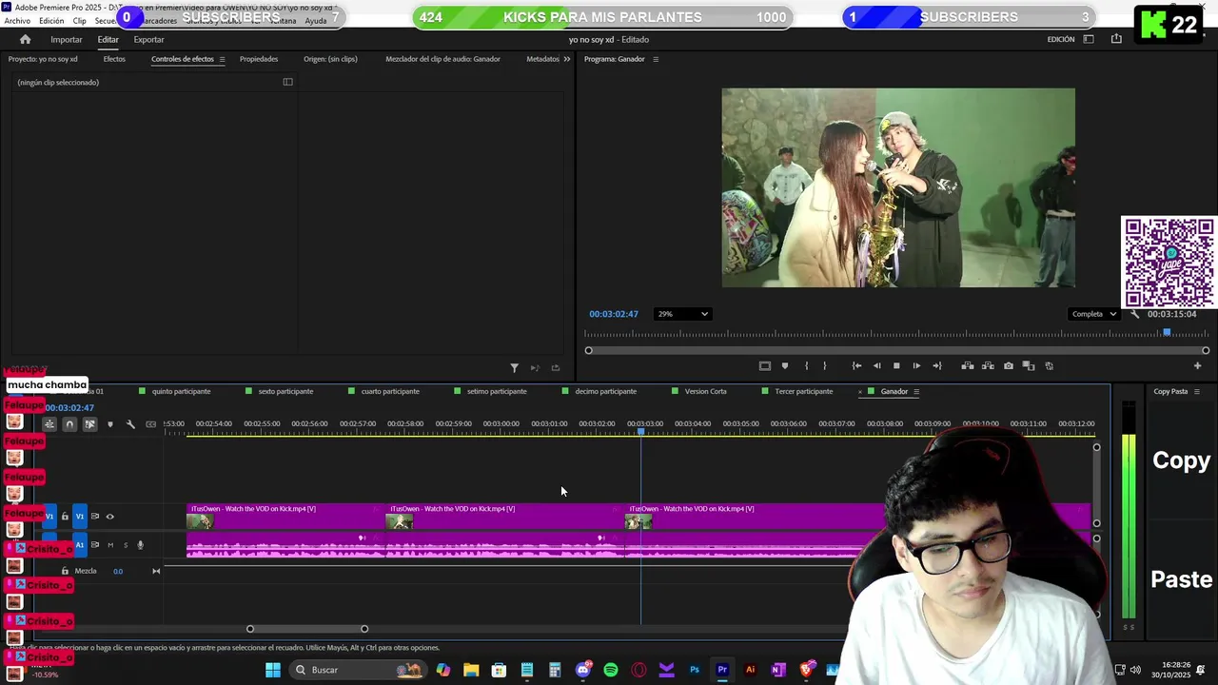This screenshot has width=1218, height=685.
Task: Switch to Efectos panel tab
Action: [x=114, y=59]
